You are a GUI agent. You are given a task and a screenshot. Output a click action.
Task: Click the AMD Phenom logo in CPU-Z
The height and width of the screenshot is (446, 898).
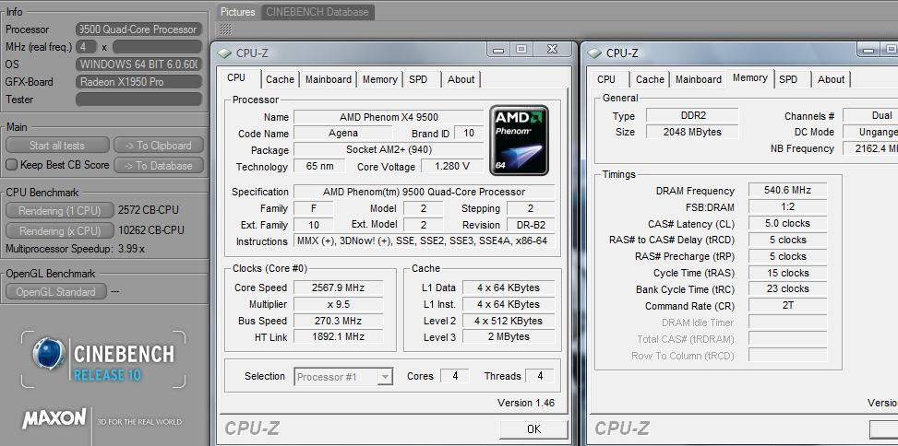[519, 140]
